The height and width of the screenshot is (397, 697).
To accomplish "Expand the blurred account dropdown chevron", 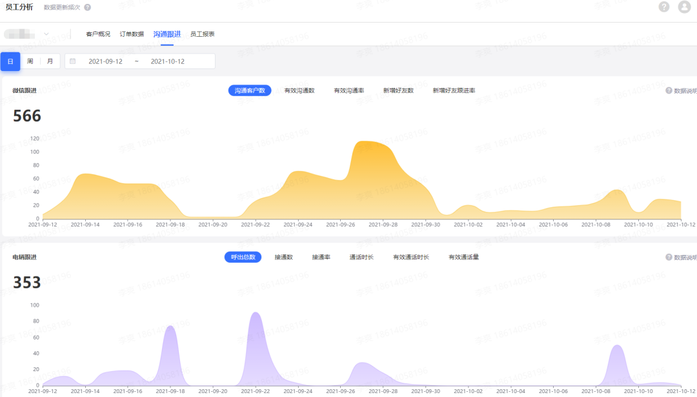I will click(46, 34).
